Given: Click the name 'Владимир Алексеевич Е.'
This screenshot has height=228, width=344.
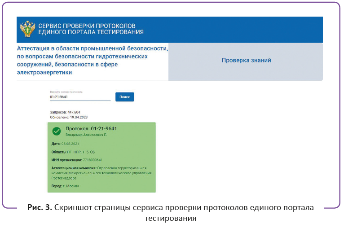Looking at the screenshot, I should (86, 135).
